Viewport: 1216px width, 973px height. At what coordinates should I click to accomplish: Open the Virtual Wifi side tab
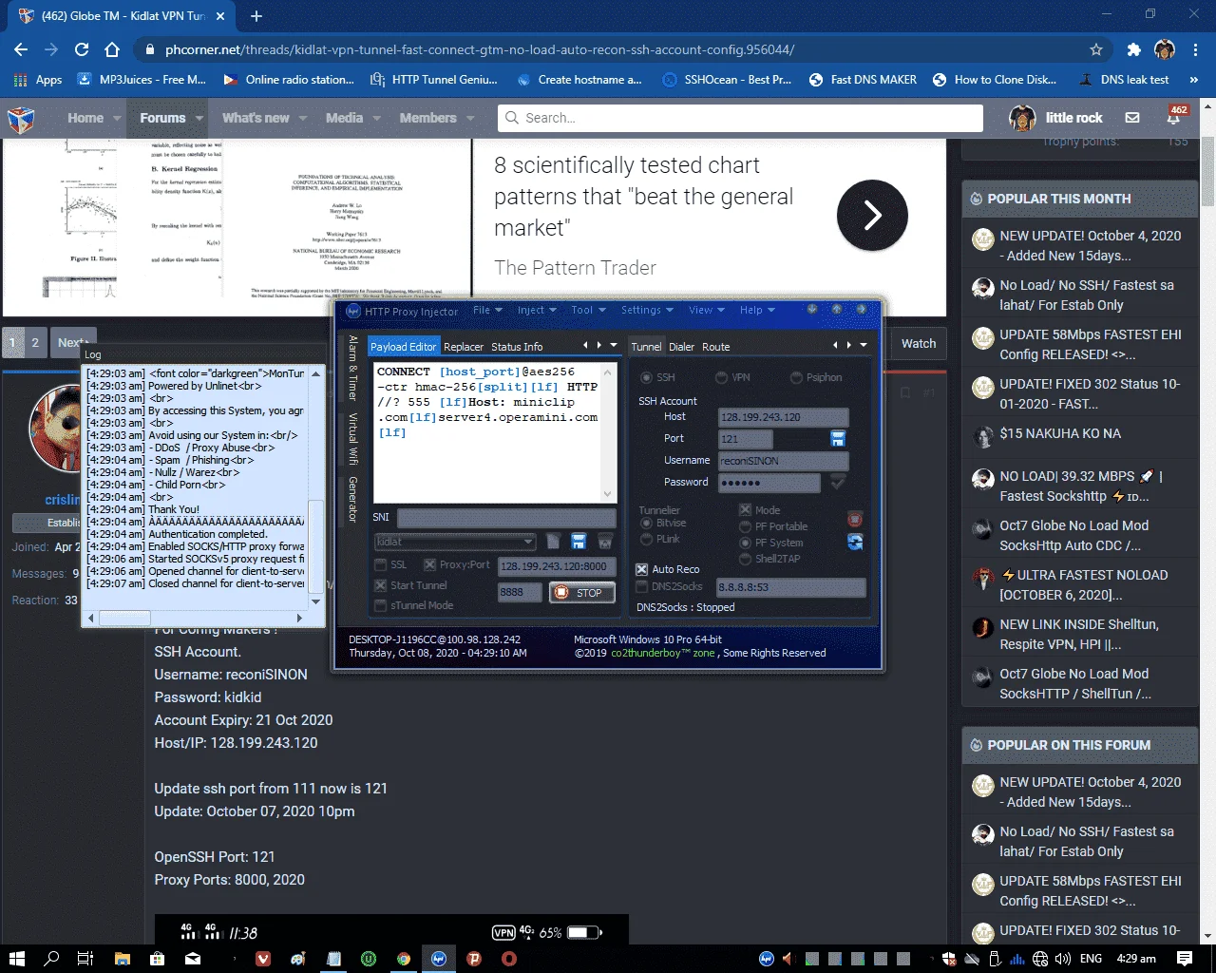click(x=352, y=438)
